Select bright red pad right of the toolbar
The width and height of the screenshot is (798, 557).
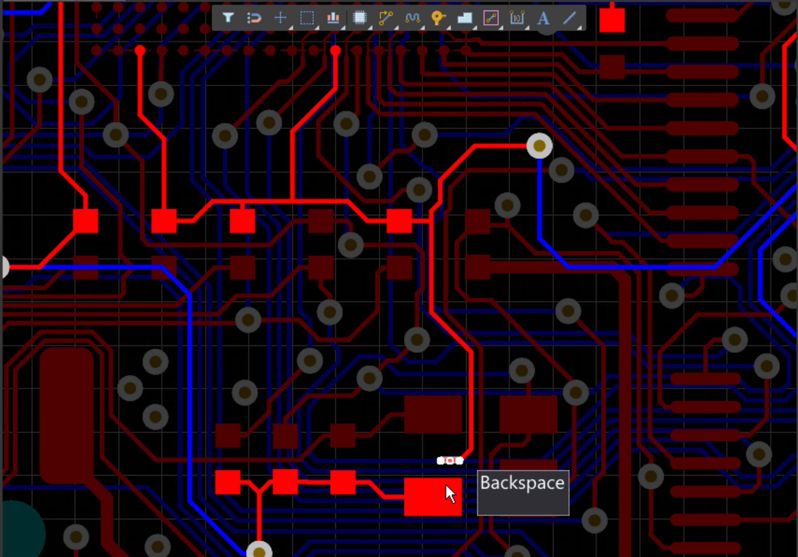point(612,20)
